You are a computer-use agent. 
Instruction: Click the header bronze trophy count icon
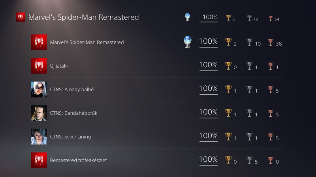pyautogui.click(x=271, y=18)
